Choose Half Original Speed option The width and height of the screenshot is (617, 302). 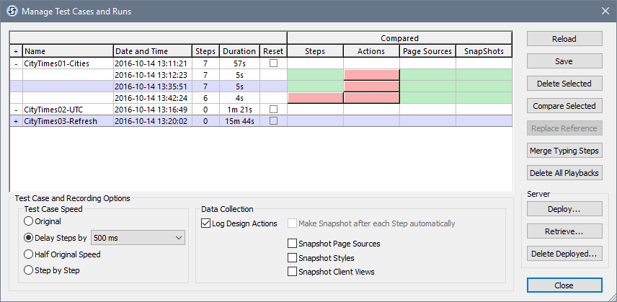click(x=29, y=254)
